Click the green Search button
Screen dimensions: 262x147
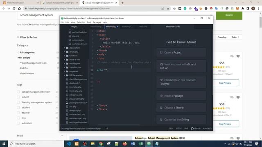229,15
